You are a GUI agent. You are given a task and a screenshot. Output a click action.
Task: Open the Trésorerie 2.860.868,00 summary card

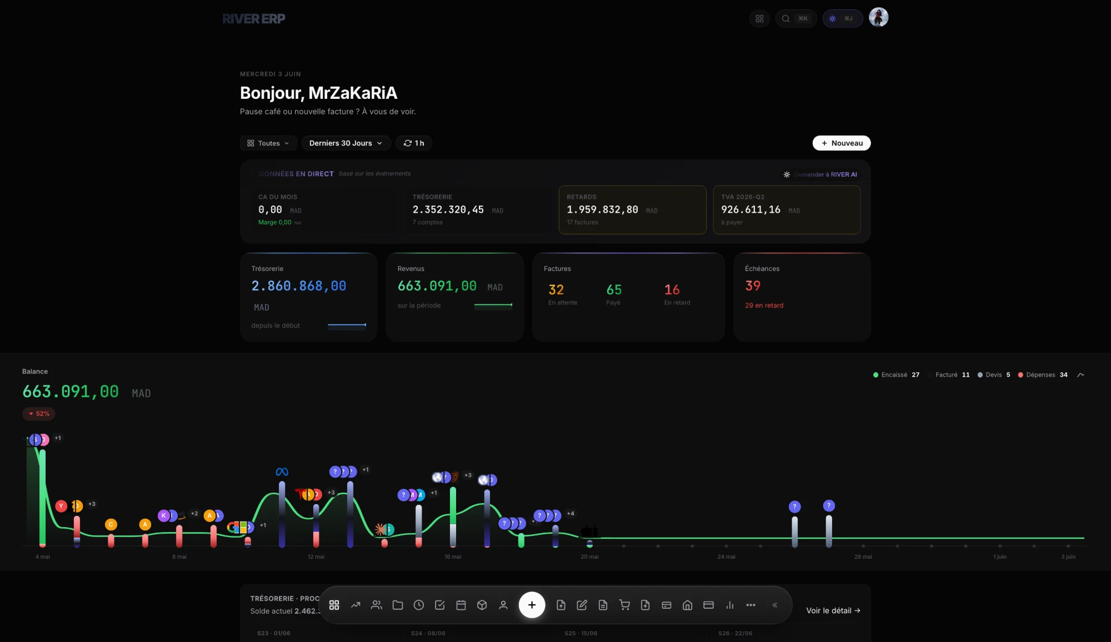(309, 297)
